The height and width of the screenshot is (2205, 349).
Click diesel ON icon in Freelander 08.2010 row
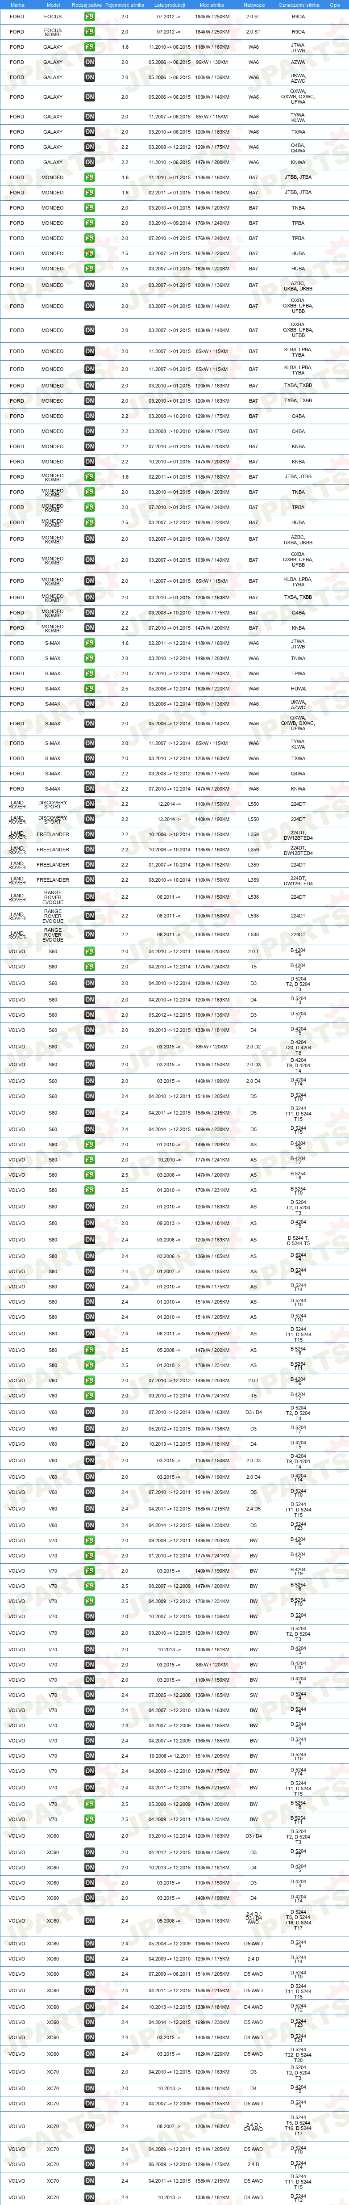(x=90, y=879)
